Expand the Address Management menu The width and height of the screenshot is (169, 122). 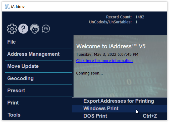[x=33, y=54]
